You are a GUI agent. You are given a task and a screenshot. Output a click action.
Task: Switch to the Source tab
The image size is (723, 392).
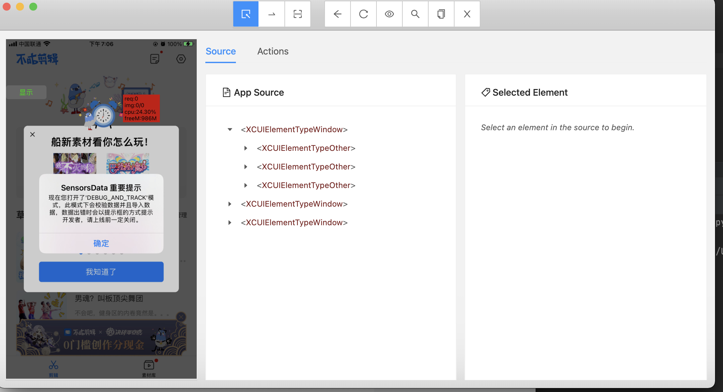click(221, 51)
